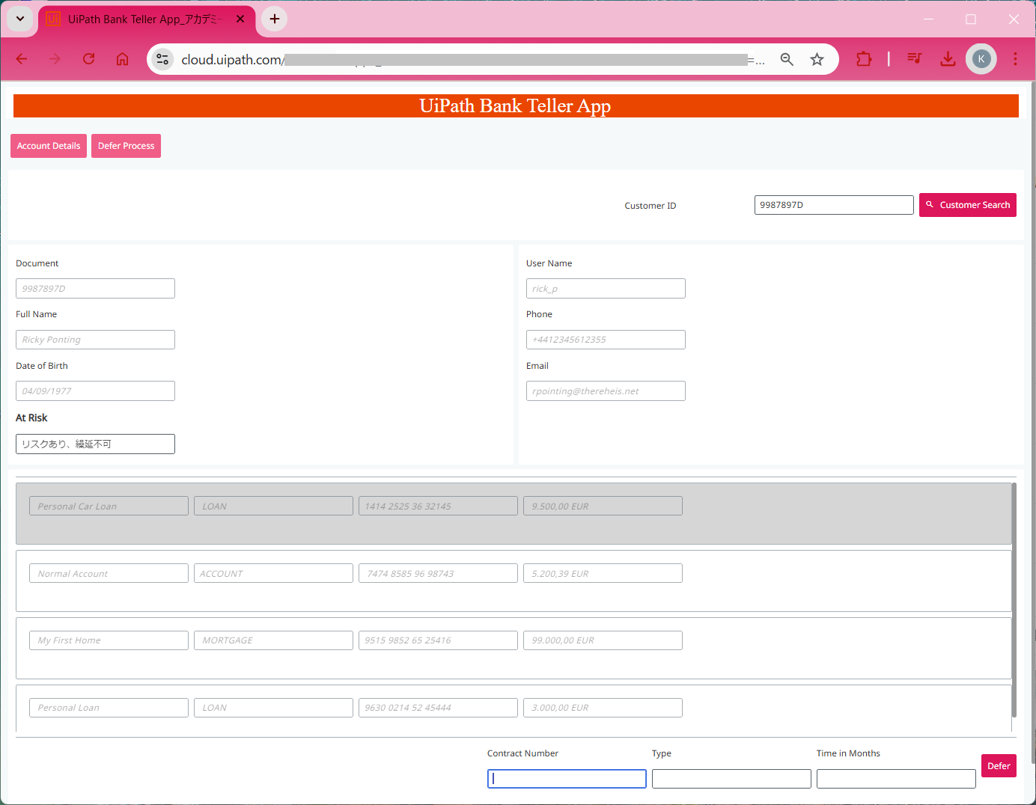1036x805 pixels.
Task: Click the At Risk field
Action: tap(95, 444)
